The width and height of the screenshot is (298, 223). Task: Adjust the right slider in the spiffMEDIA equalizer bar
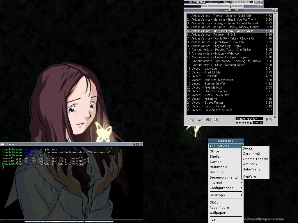pos(237,6)
